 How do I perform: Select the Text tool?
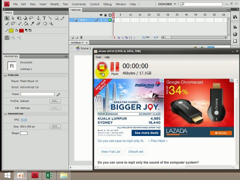(44, 18)
